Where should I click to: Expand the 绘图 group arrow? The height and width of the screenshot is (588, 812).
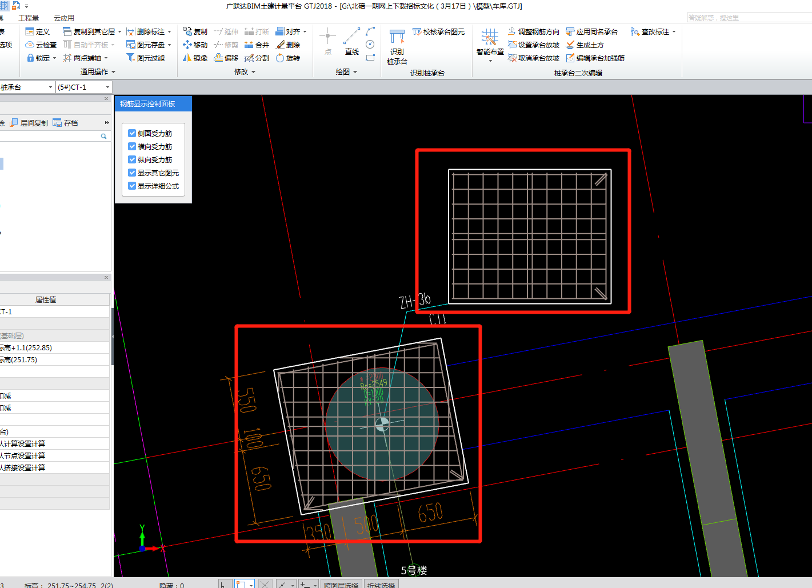point(355,72)
